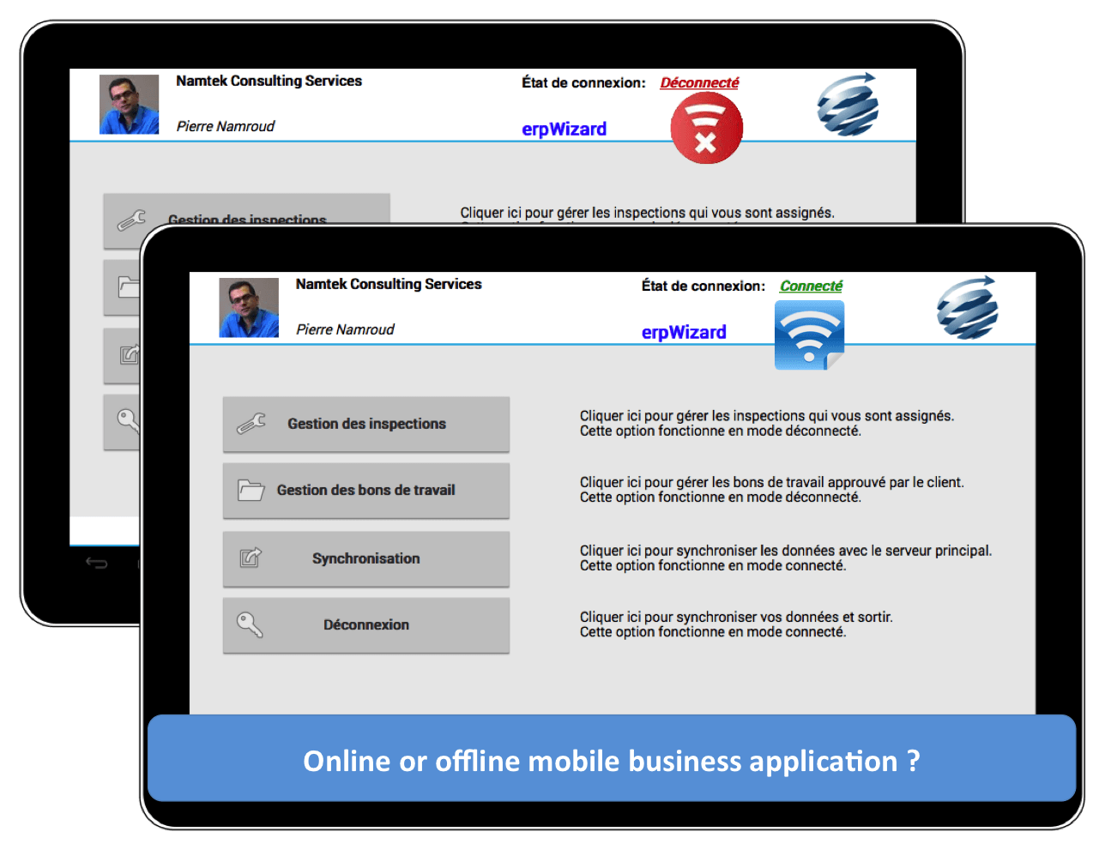This screenshot has width=1105, height=850.
Task: Click the globe logo on back tablet
Action: 848,105
